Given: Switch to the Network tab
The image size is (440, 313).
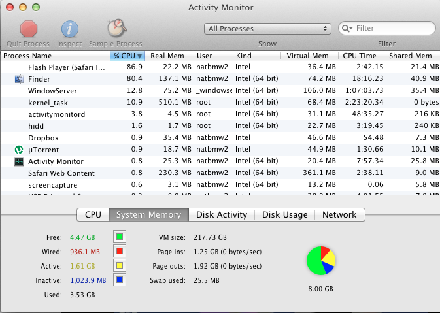Looking at the screenshot, I should (x=339, y=214).
